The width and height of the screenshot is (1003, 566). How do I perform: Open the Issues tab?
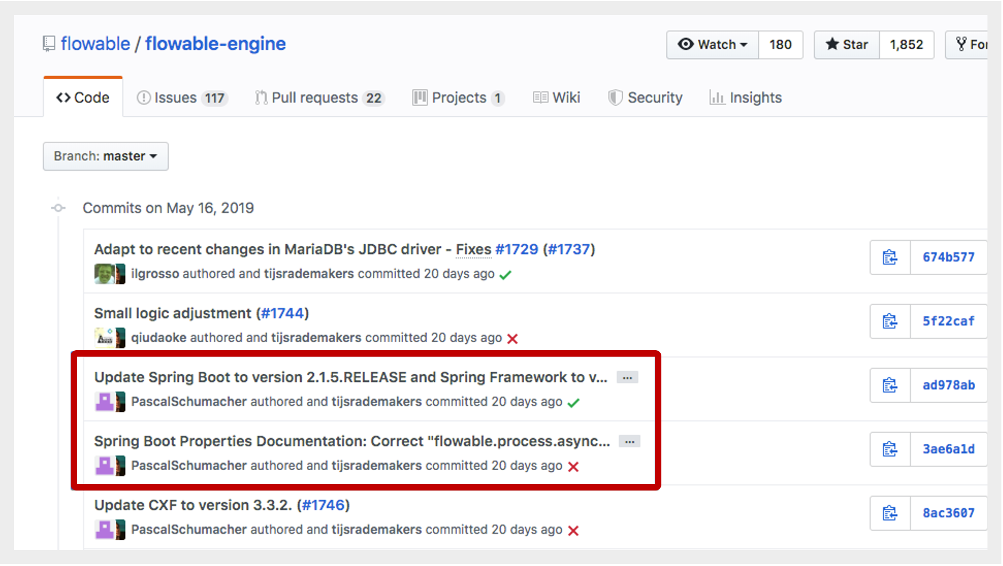182,98
